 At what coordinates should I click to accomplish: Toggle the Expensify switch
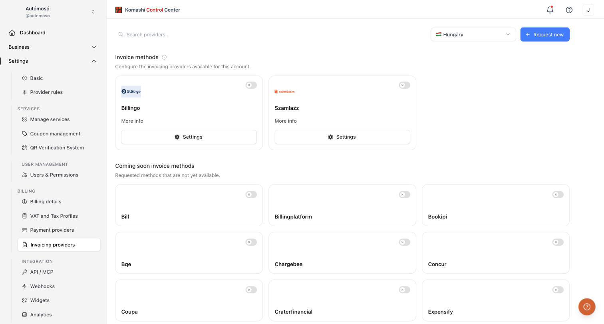point(558,290)
